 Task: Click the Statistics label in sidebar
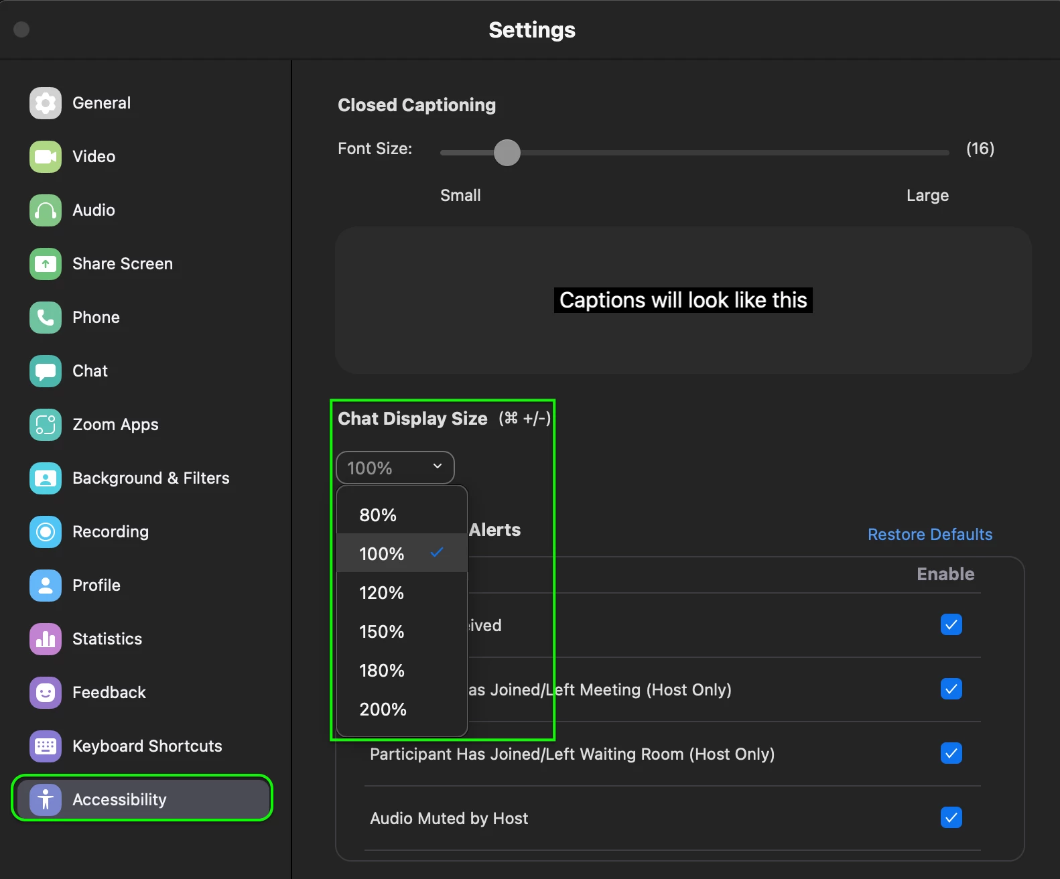pos(107,639)
